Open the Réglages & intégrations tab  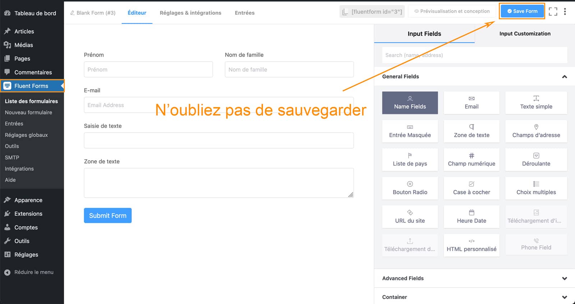[190, 13]
